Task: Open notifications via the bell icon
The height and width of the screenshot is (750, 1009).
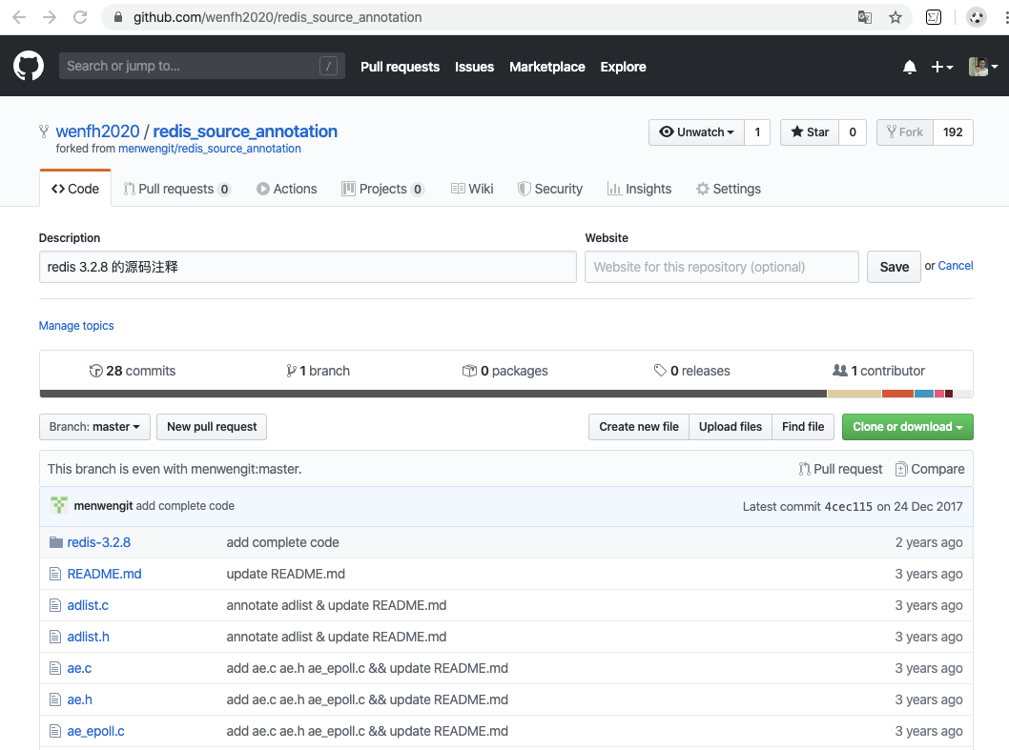Action: (909, 66)
